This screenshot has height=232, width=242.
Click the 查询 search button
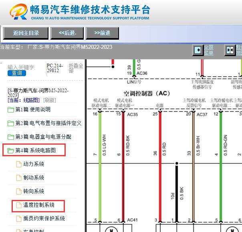(17, 73)
